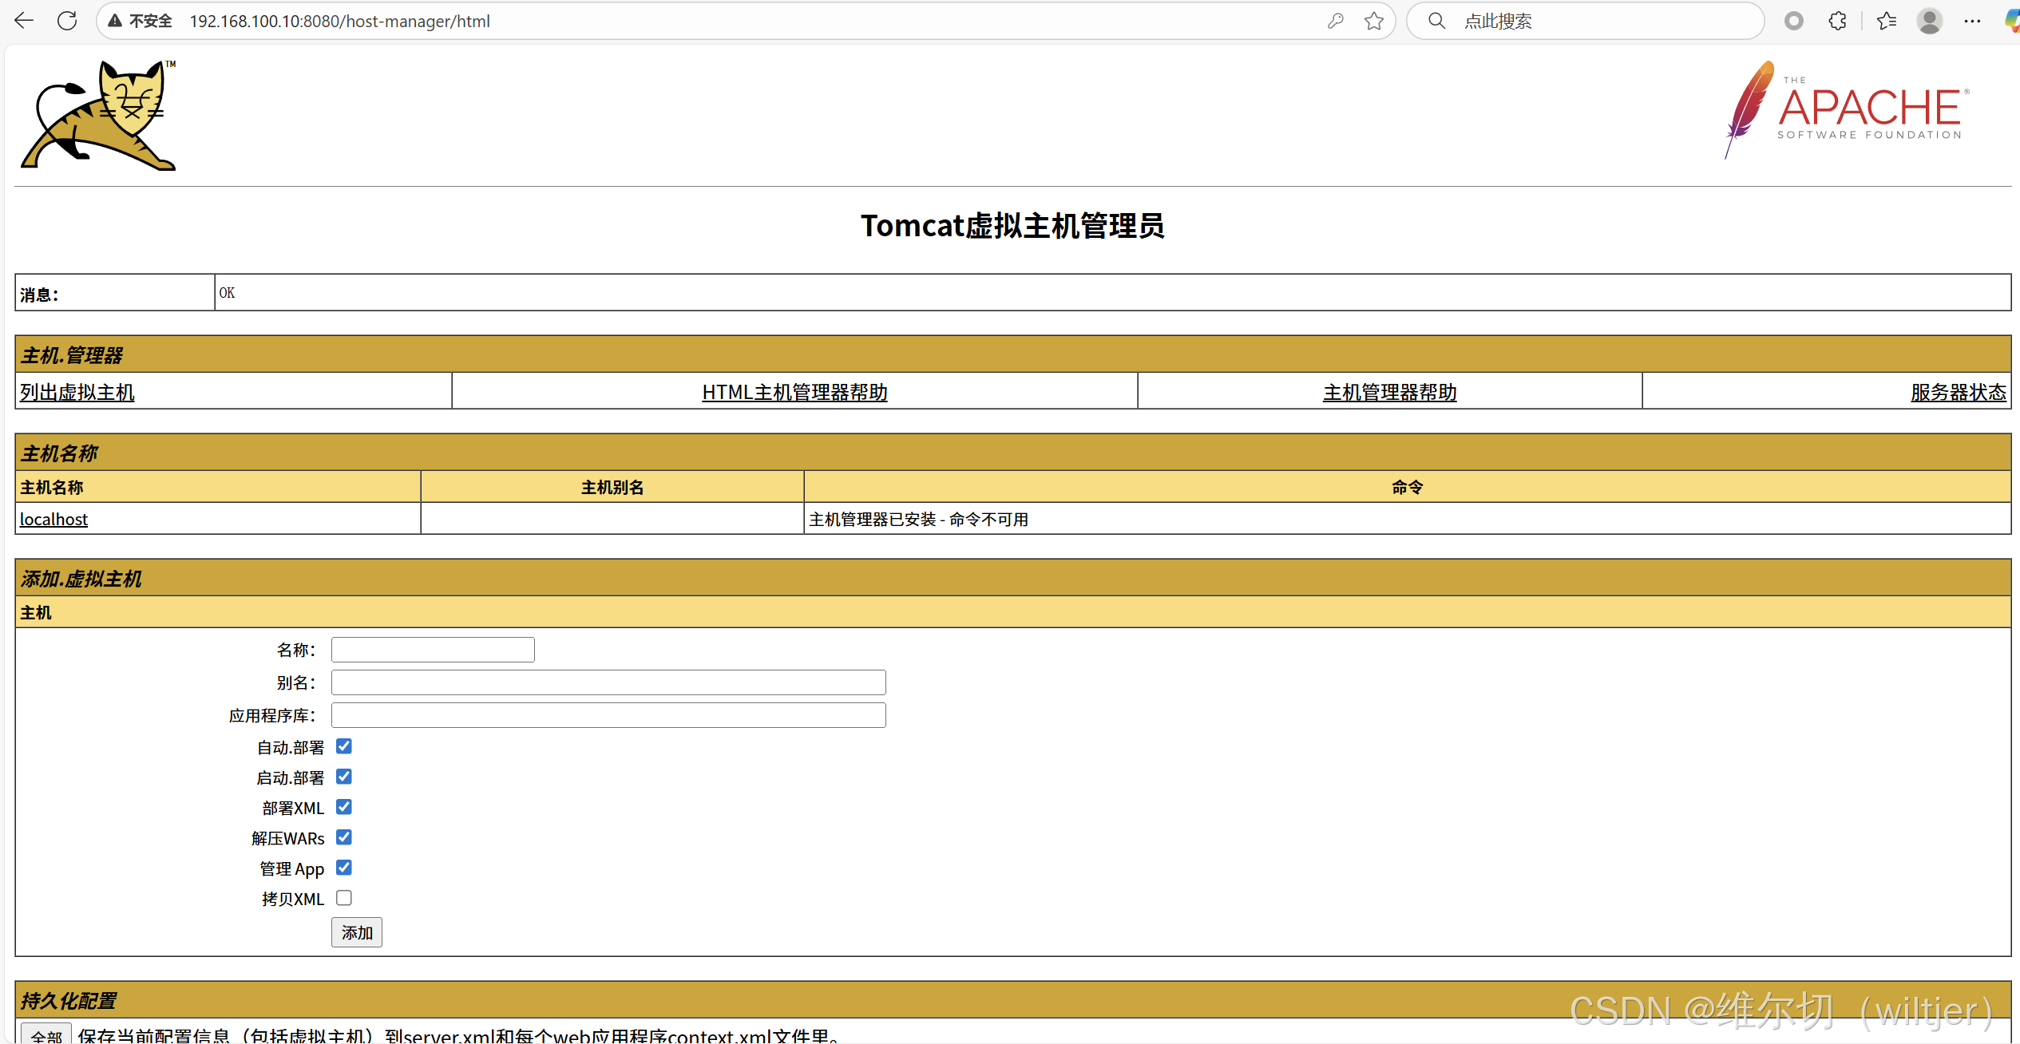Open the HTML主机管理器帮助 link
Viewport: 2020px width, 1044px height.
click(794, 392)
